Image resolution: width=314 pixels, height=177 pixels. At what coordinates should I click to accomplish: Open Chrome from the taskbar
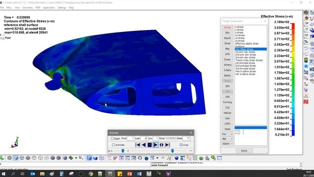tap(91, 174)
